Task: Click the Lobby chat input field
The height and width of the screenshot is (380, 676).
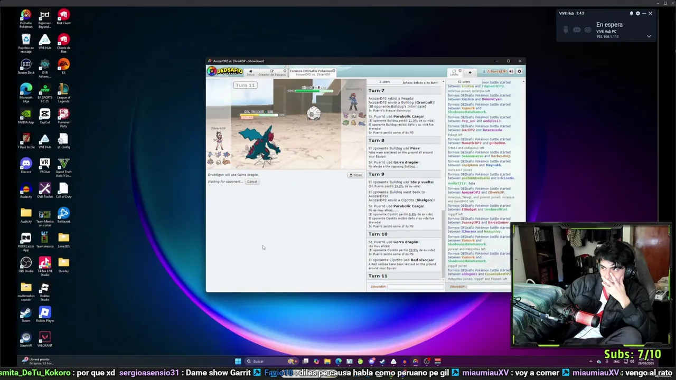Action: 489,287
